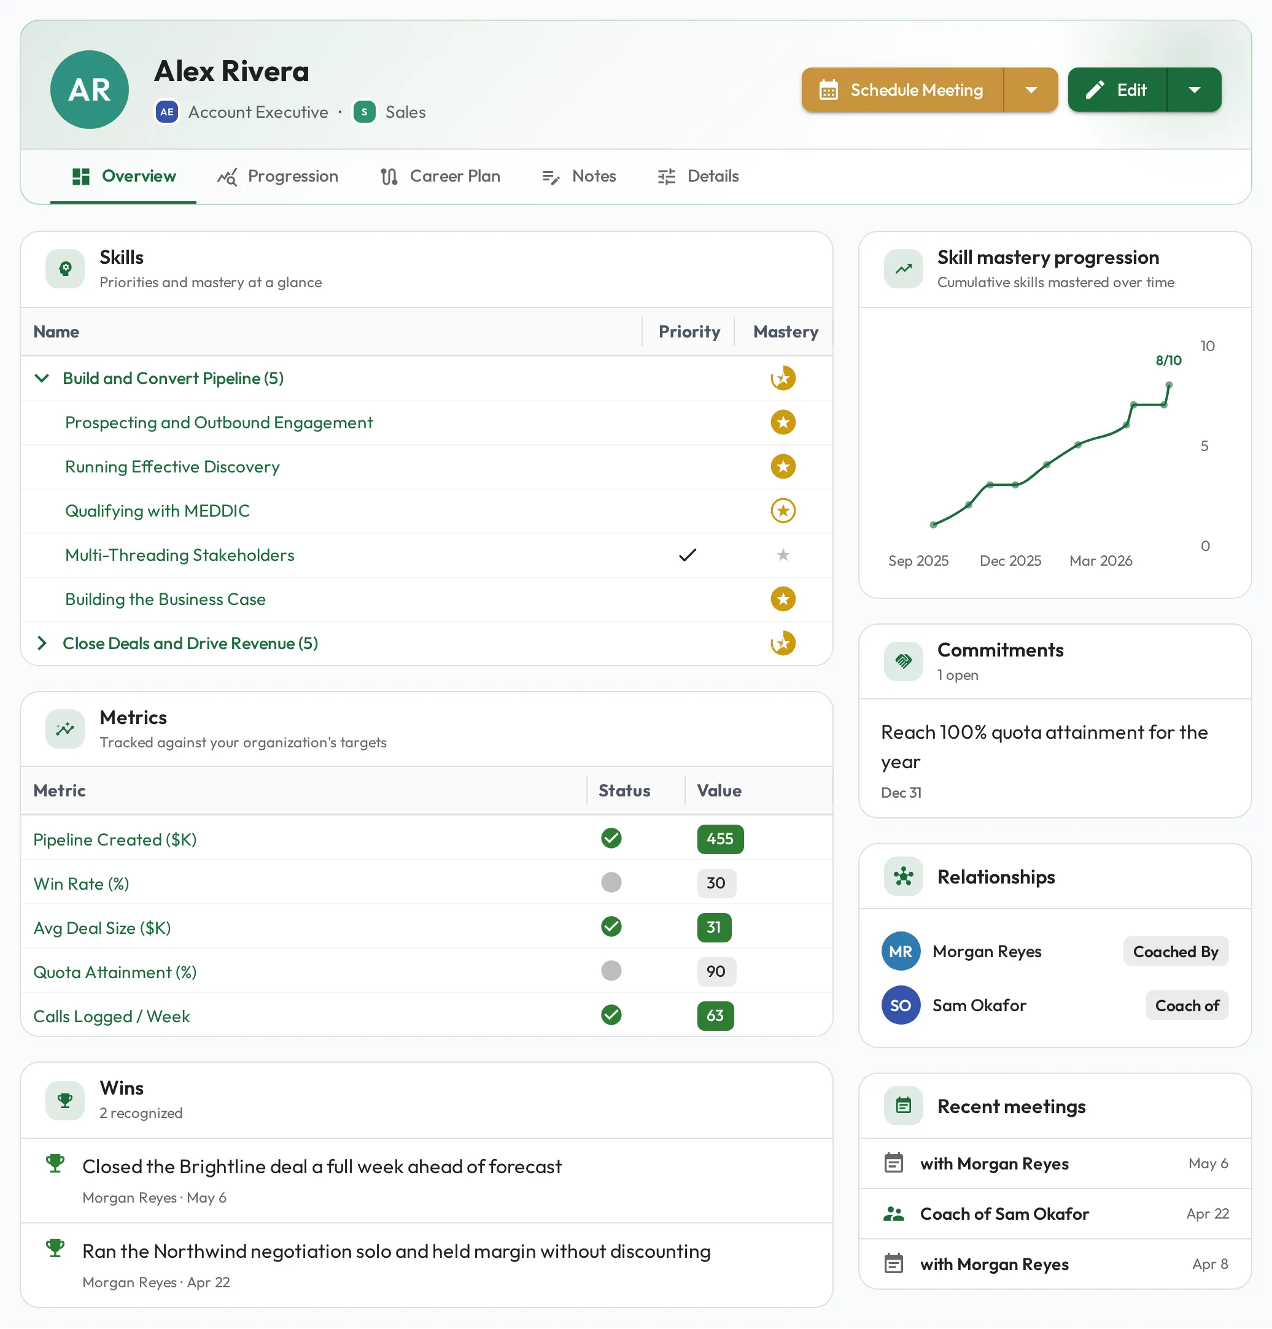Click the green S Sales badge
Screen dimensions: 1272x1329
[x=364, y=112]
